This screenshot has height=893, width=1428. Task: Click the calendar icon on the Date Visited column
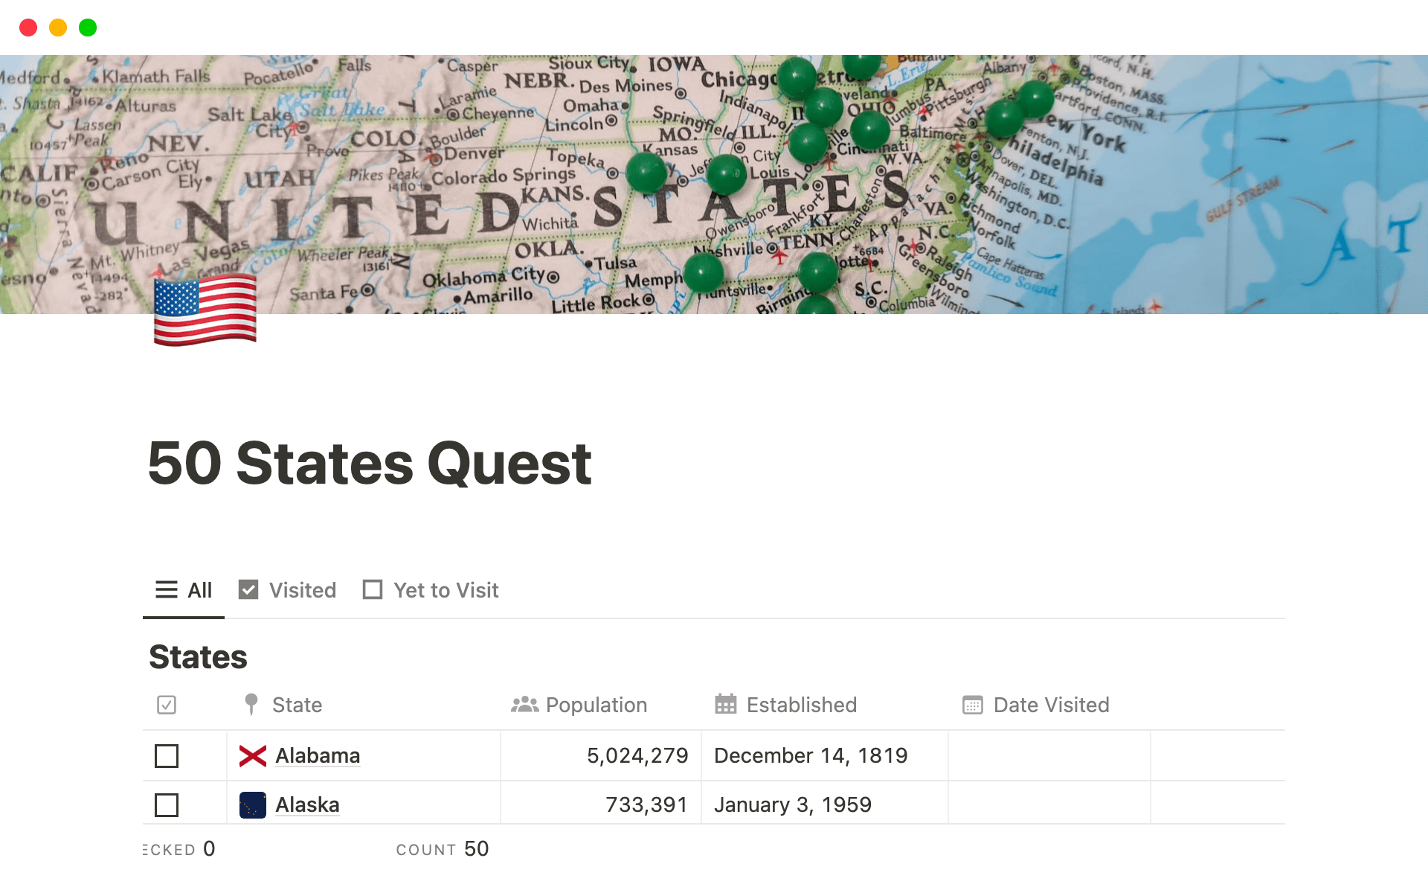click(972, 705)
